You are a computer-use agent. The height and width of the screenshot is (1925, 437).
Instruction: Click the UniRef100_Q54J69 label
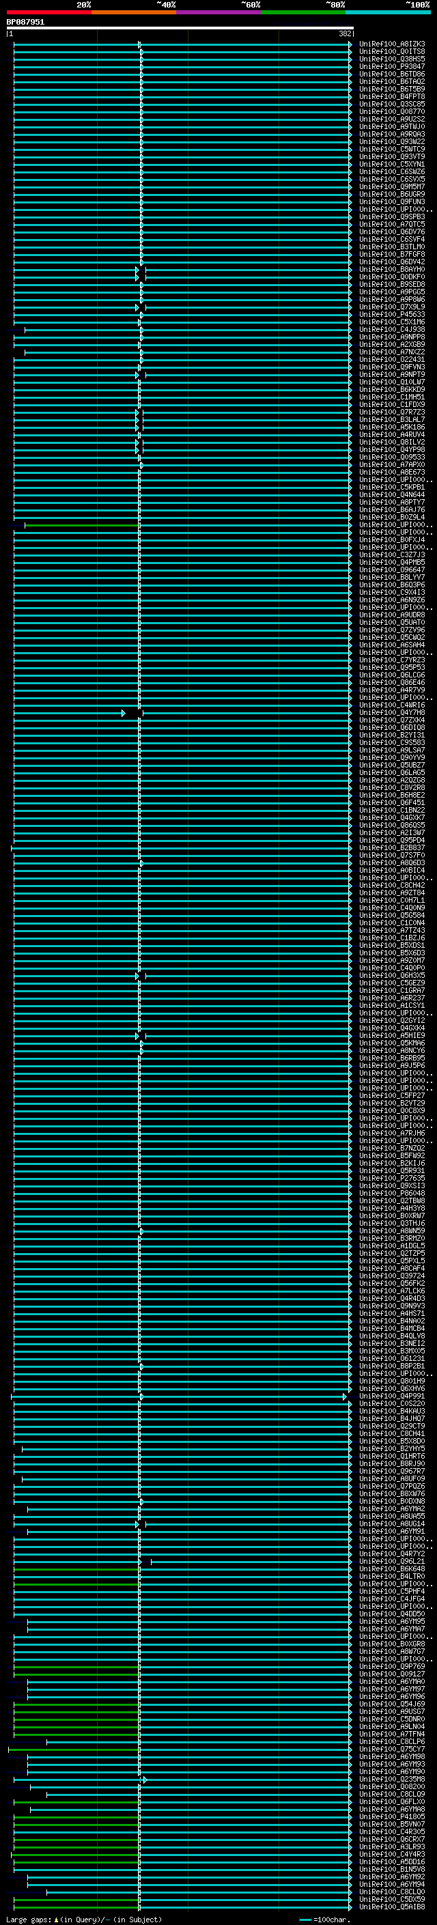pyautogui.click(x=392, y=1703)
